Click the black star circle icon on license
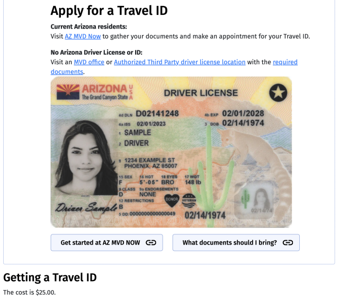The width and height of the screenshot is (339, 297). pos(278,93)
